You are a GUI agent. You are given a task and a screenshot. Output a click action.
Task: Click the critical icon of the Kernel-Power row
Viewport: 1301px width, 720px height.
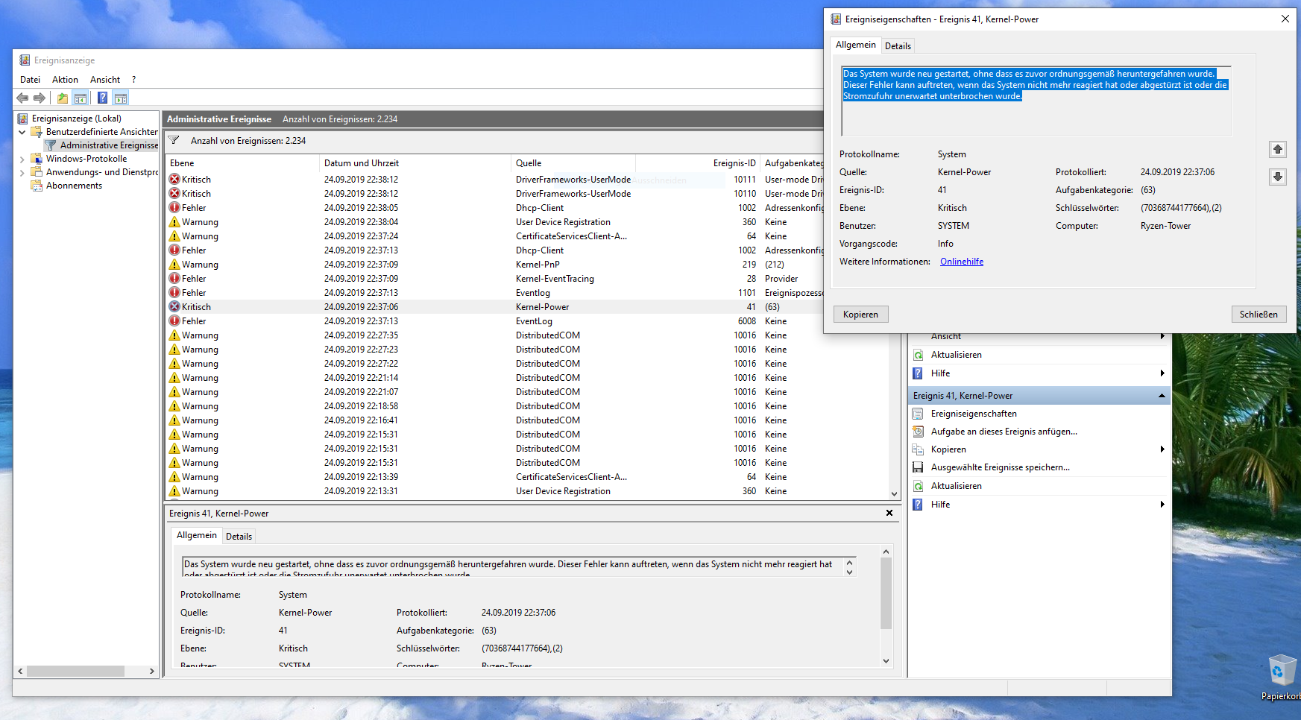(174, 306)
